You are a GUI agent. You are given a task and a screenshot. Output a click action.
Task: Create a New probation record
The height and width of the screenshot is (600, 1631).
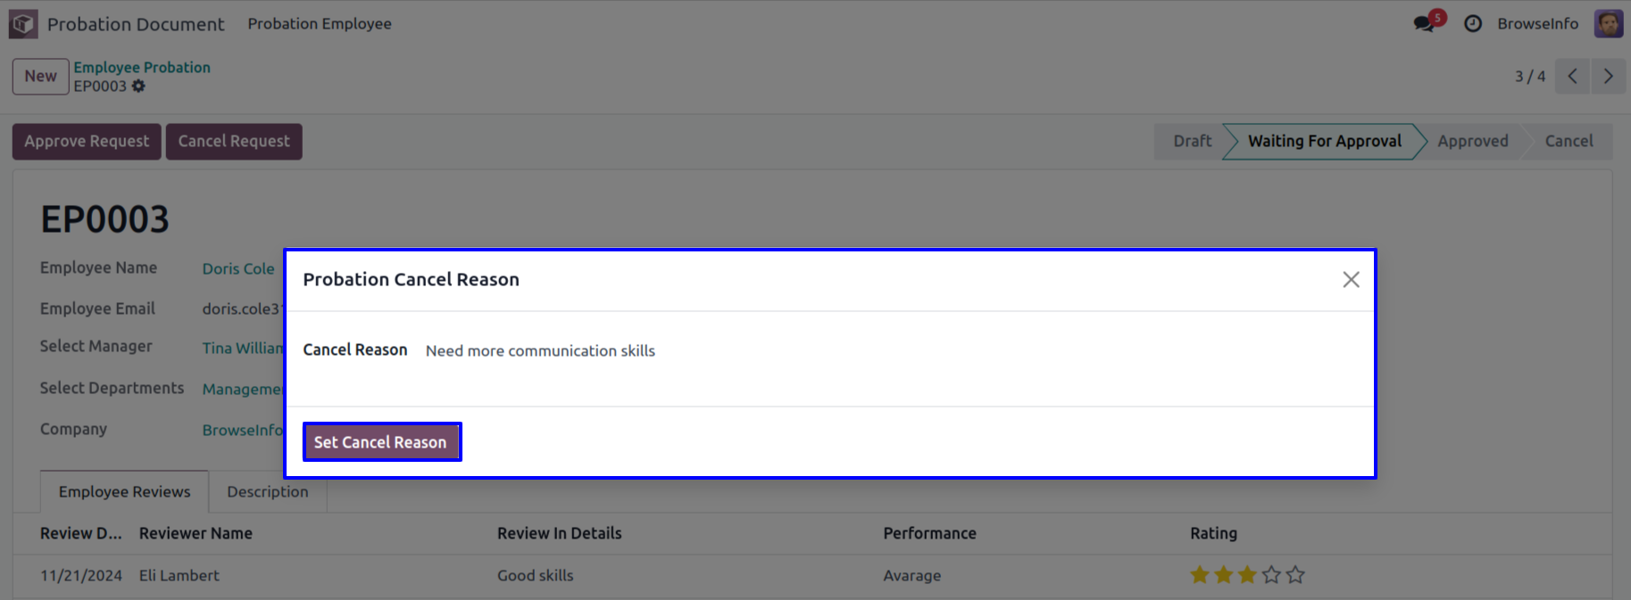(x=40, y=77)
